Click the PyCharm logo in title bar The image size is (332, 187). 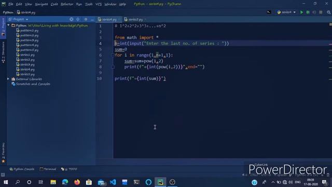pos(4,4)
